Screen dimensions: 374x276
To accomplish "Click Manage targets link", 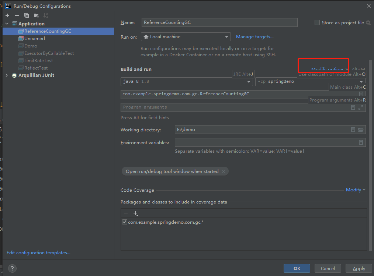I will point(255,37).
